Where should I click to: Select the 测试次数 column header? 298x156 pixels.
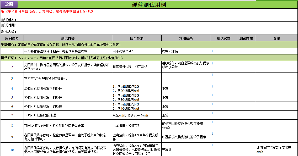point(224,38)
